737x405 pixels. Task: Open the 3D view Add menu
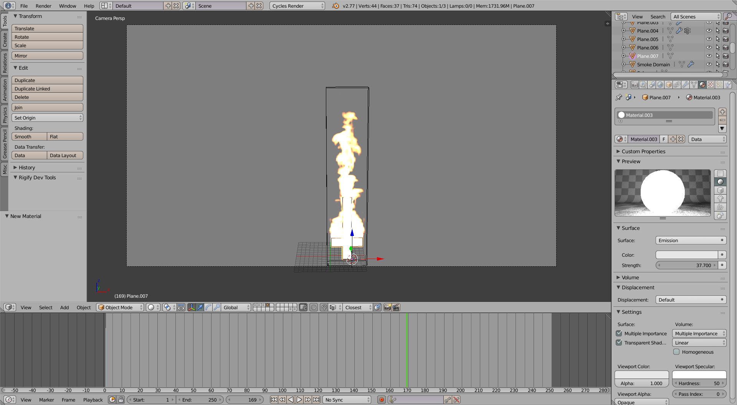pyautogui.click(x=64, y=307)
